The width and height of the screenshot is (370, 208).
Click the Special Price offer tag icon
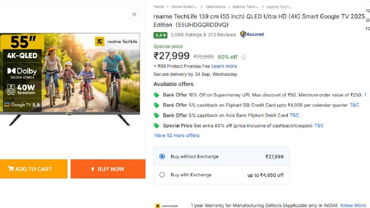(x=156, y=126)
